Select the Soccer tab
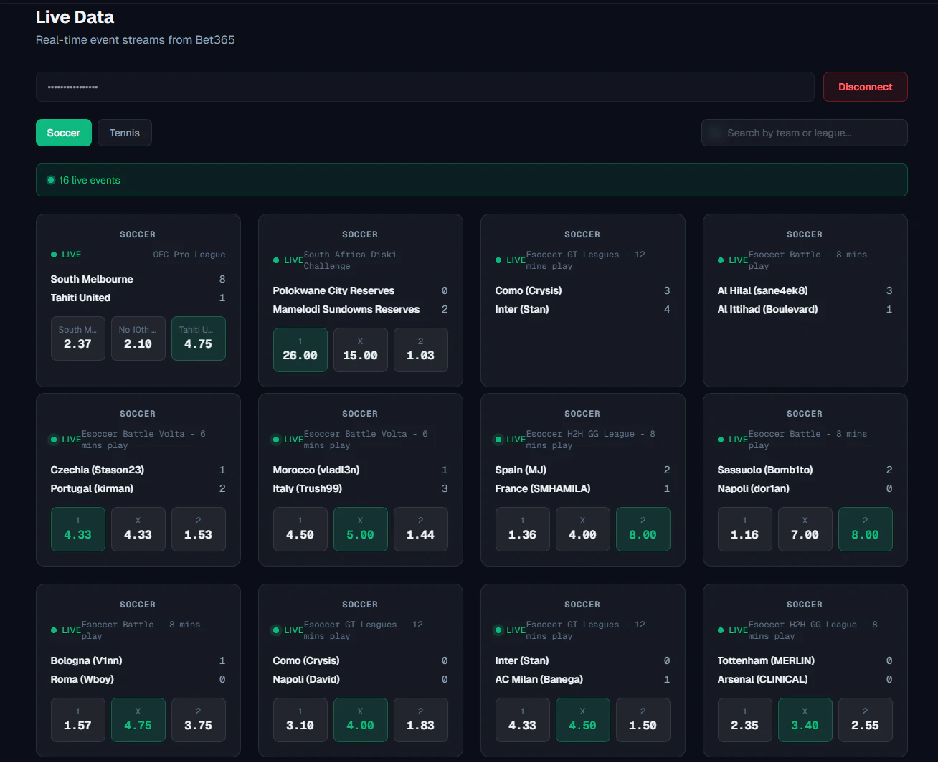Screen dimensions: 938x763 pyautogui.click(x=63, y=133)
